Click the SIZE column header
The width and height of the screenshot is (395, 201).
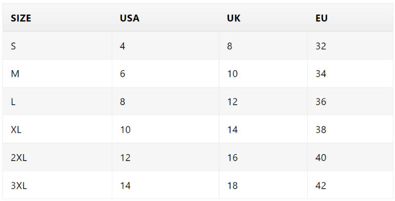coord(21,18)
